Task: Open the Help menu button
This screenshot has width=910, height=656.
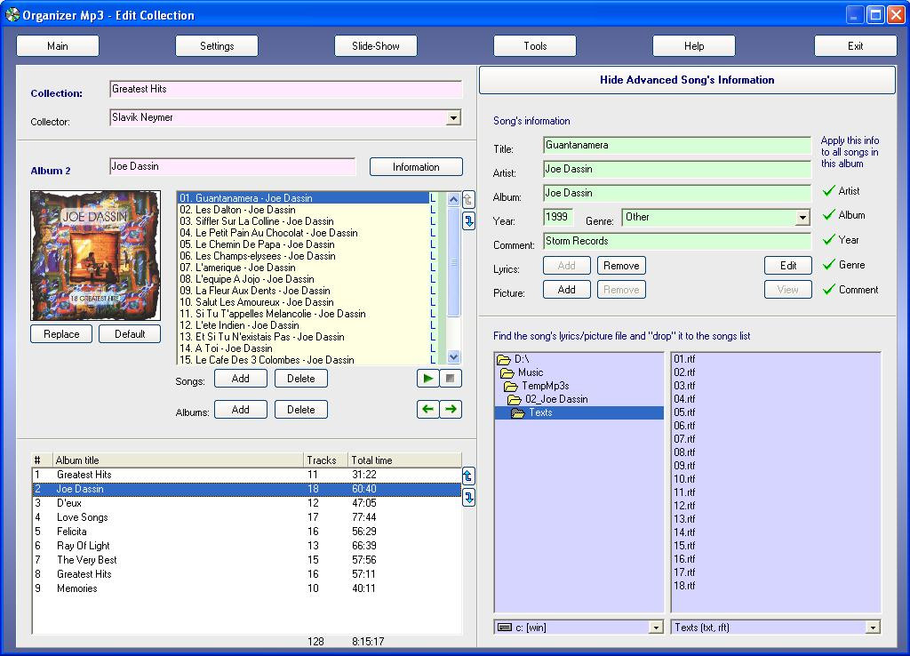Action: coord(693,46)
